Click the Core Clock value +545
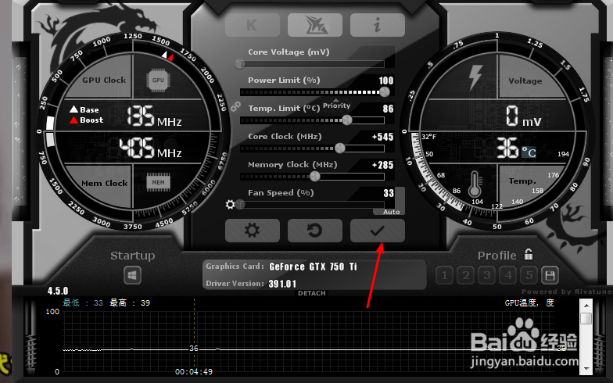Image resolution: width=613 pixels, height=383 pixels. (x=383, y=137)
